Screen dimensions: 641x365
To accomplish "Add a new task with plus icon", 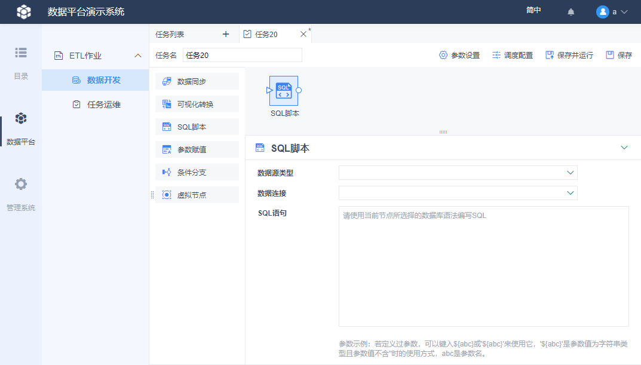I will (226, 34).
